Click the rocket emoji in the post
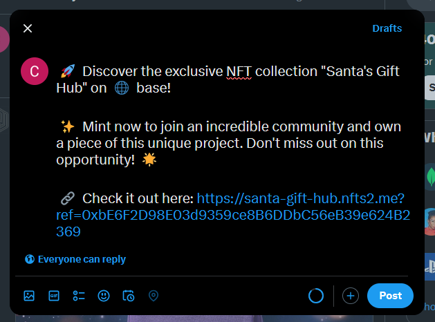The image size is (435, 322). pos(67,71)
